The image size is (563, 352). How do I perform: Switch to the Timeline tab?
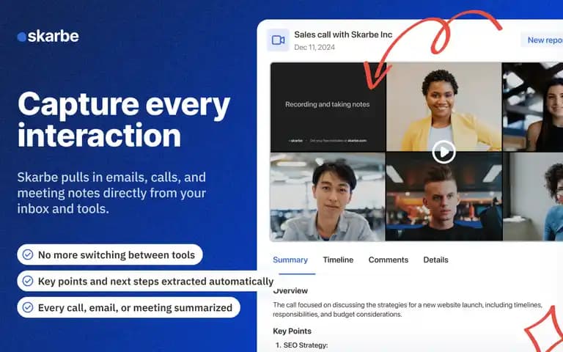[x=338, y=260]
